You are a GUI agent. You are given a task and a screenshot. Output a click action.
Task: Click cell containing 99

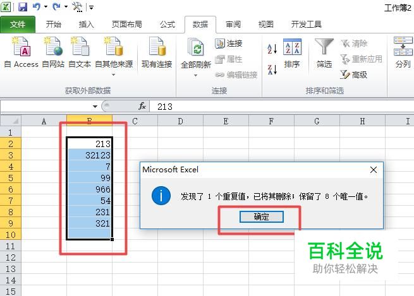(x=90, y=177)
